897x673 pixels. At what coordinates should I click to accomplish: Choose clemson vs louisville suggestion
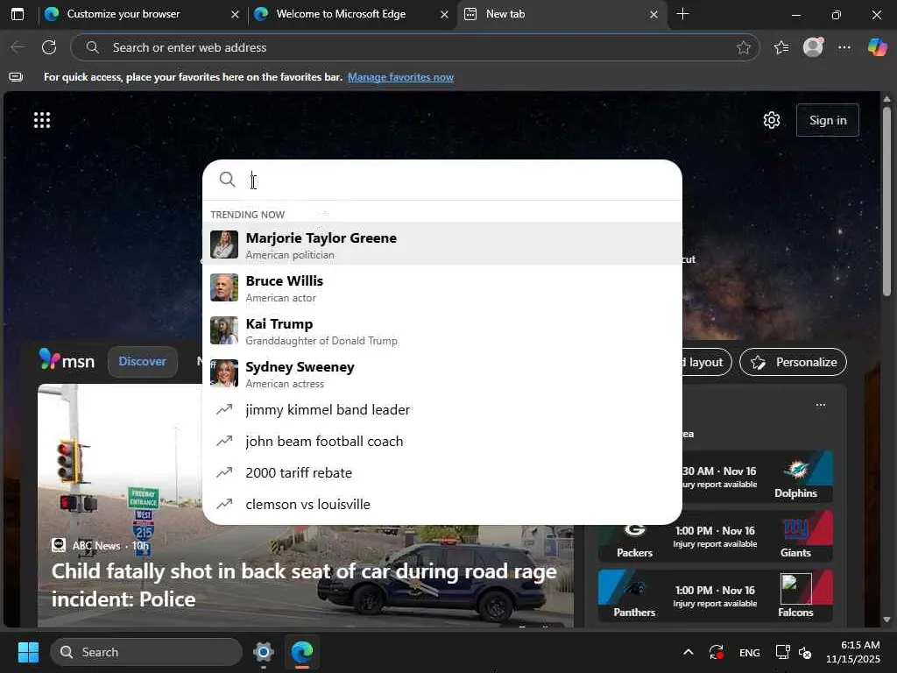point(442,504)
